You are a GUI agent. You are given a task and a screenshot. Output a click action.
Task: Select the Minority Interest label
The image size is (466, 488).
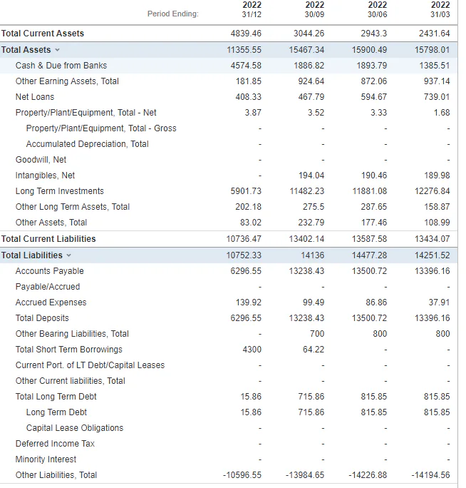pyautogui.click(x=46, y=459)
